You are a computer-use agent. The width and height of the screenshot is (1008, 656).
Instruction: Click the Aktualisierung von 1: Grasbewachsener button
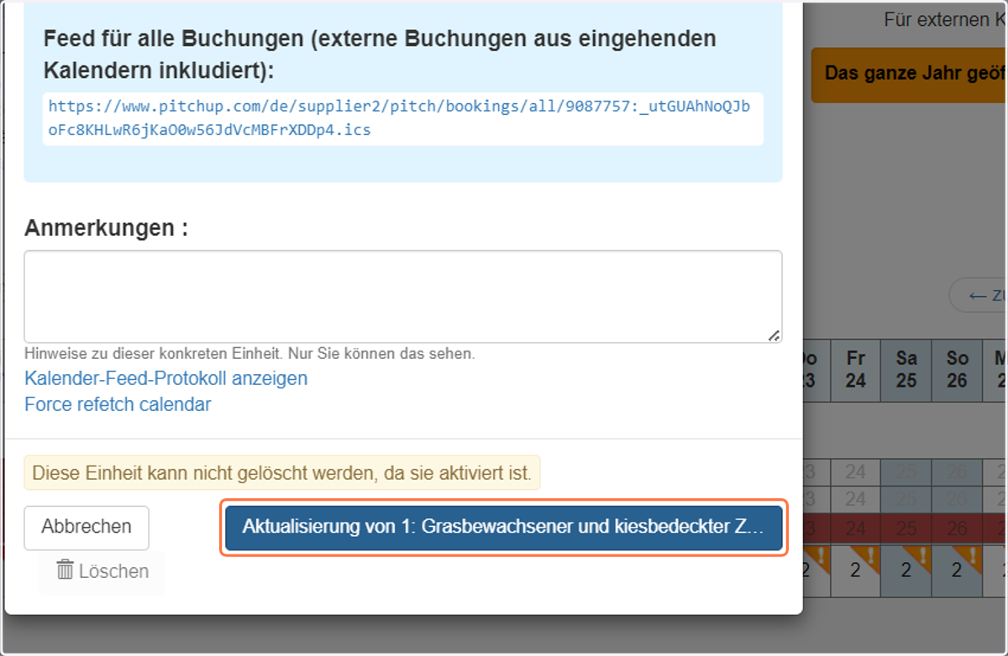(504, 528)
